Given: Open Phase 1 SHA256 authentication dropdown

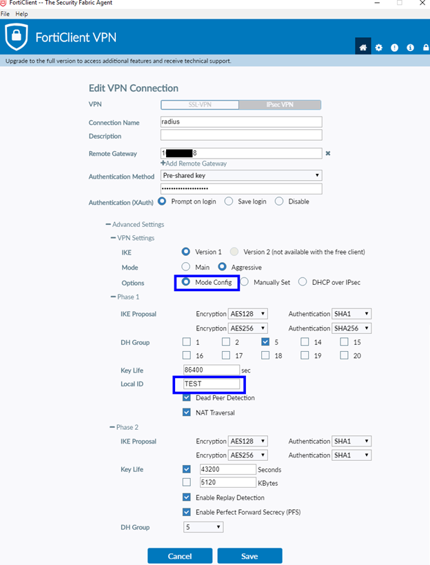Looking at the screenshot, I should 351,328.
